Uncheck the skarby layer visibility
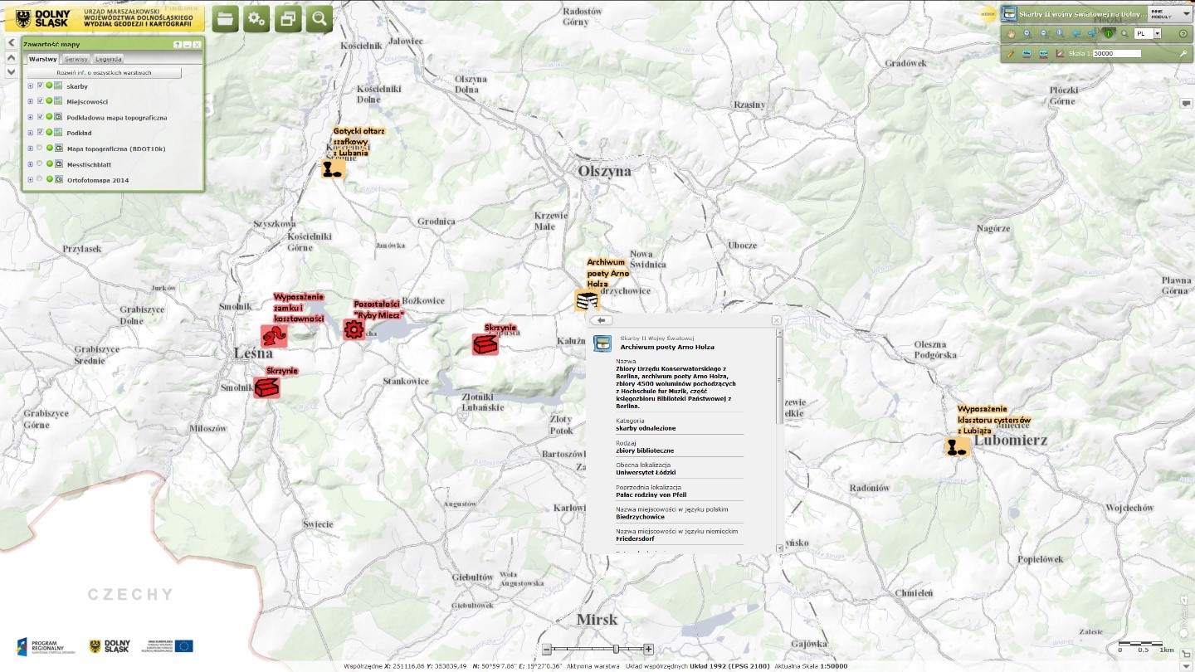The height and width of the screenshot is (672, 1195). [x=39, y=85]
